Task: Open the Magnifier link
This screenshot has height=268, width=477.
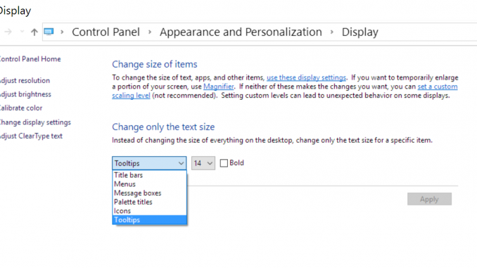Action: 218,87
